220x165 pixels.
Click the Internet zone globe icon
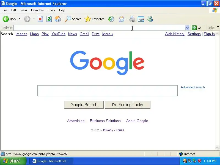click(x=181, y=154)
